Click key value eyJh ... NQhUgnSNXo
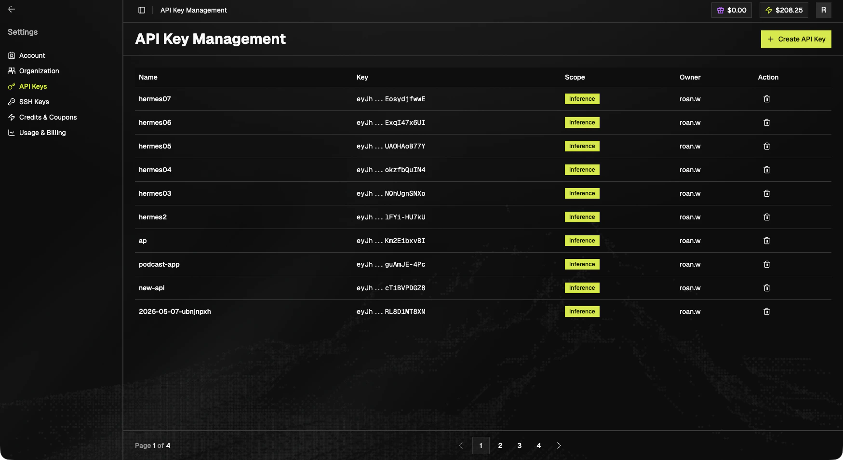This screenshot has height=460, width=843. [x=391, y=193]
